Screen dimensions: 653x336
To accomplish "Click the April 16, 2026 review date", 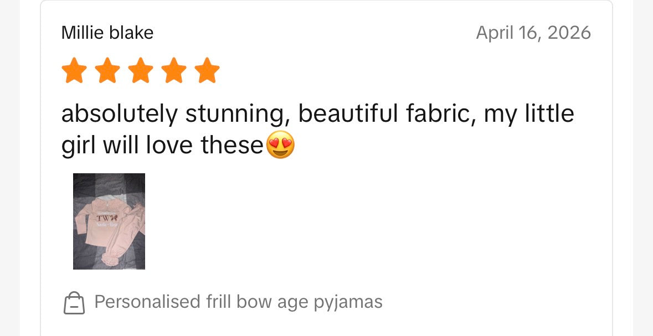I will [x=533, y=33].
